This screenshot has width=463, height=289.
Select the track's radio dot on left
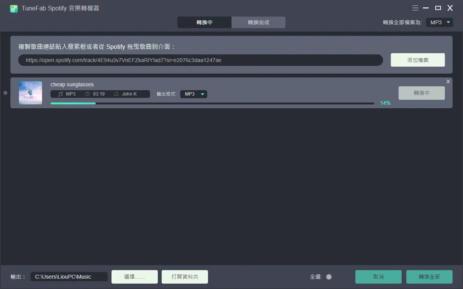click(x=5, y=93)
